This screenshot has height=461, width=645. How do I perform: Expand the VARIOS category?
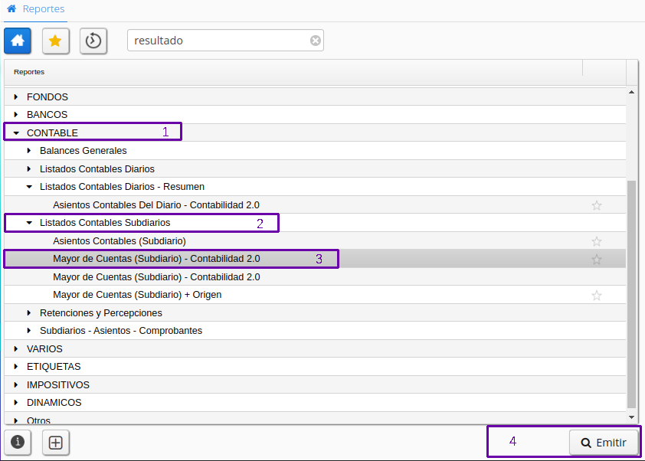coord(15,348)
